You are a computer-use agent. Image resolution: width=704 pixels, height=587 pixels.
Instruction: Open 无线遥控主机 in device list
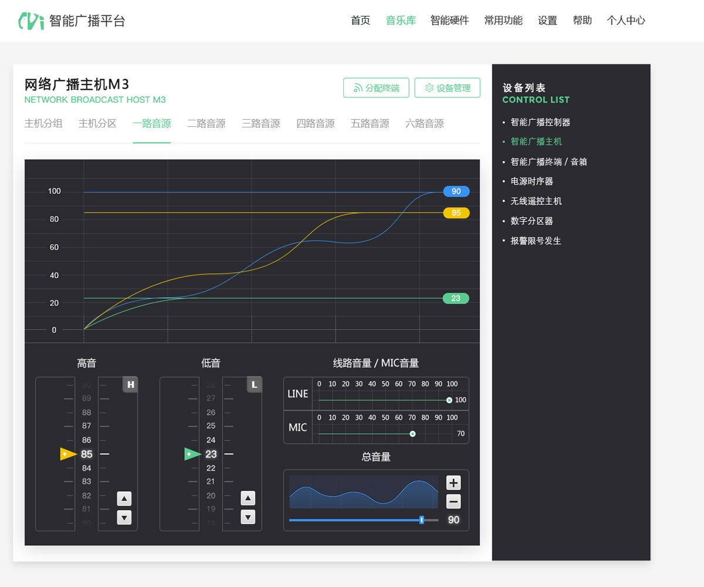click(536, 201)
